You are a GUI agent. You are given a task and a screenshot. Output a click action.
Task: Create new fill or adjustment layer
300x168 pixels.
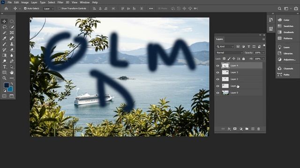point(241,129)
